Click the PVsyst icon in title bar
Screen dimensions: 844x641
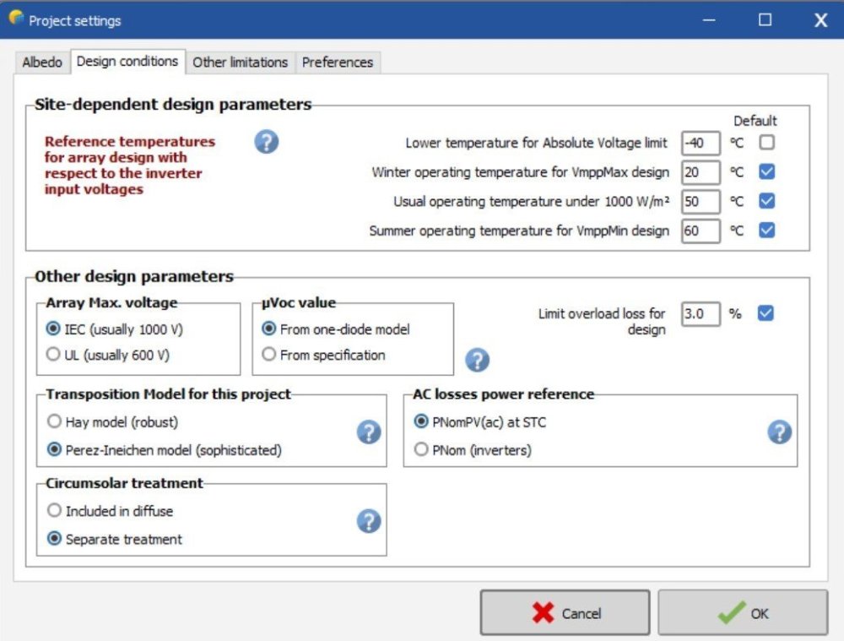pos(15,19)
